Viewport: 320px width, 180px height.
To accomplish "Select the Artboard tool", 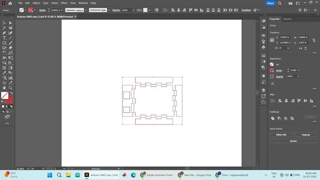I will click(4, 83).
